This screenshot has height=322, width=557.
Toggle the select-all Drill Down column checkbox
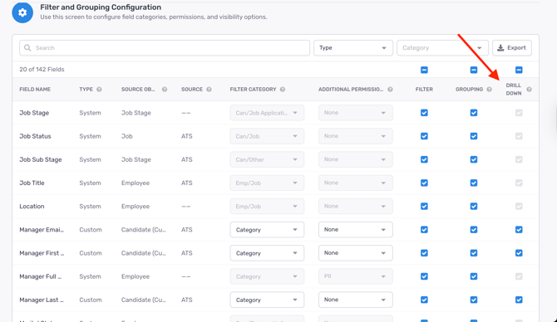tap(519, 70)
